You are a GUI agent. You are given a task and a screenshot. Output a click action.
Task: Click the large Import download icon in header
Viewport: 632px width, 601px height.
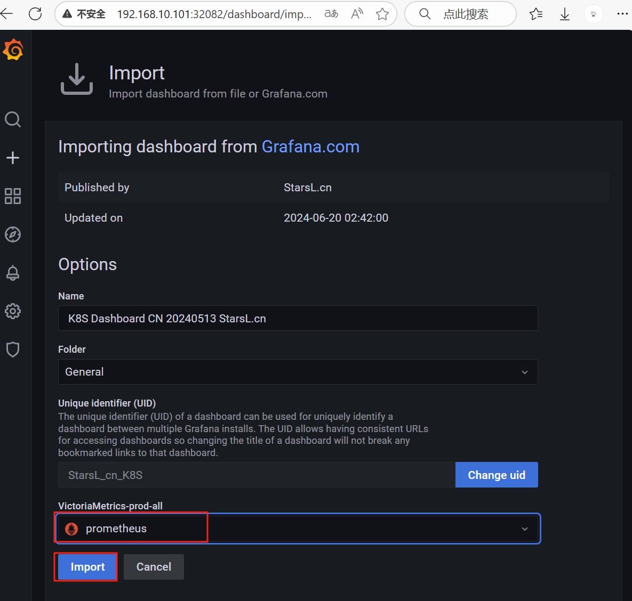click(x=77, y=79)
